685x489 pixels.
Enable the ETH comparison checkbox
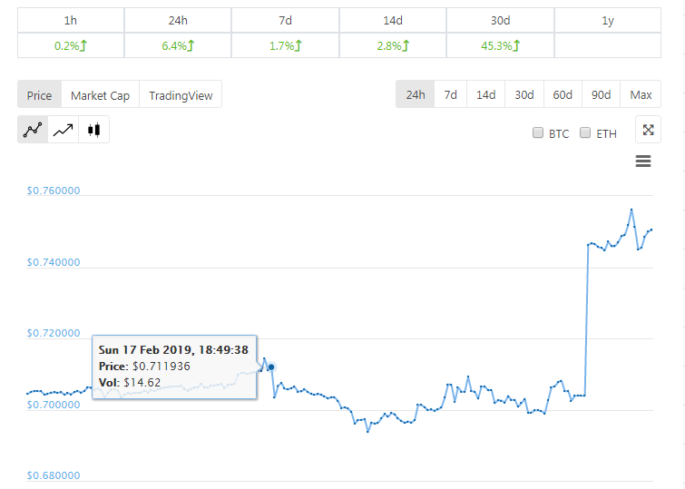tap(585, 133)
